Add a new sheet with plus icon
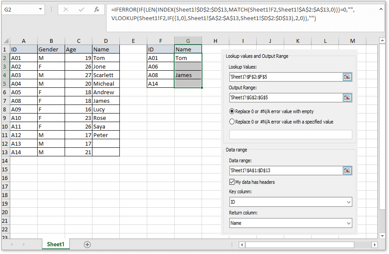Image resolution: width=389 pixels, height=254 pixels. [x=87, y=244]
